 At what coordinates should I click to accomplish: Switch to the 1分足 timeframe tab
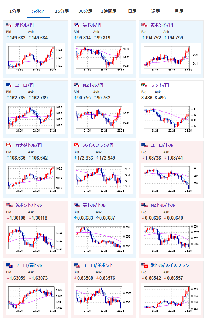click(15, 11)
